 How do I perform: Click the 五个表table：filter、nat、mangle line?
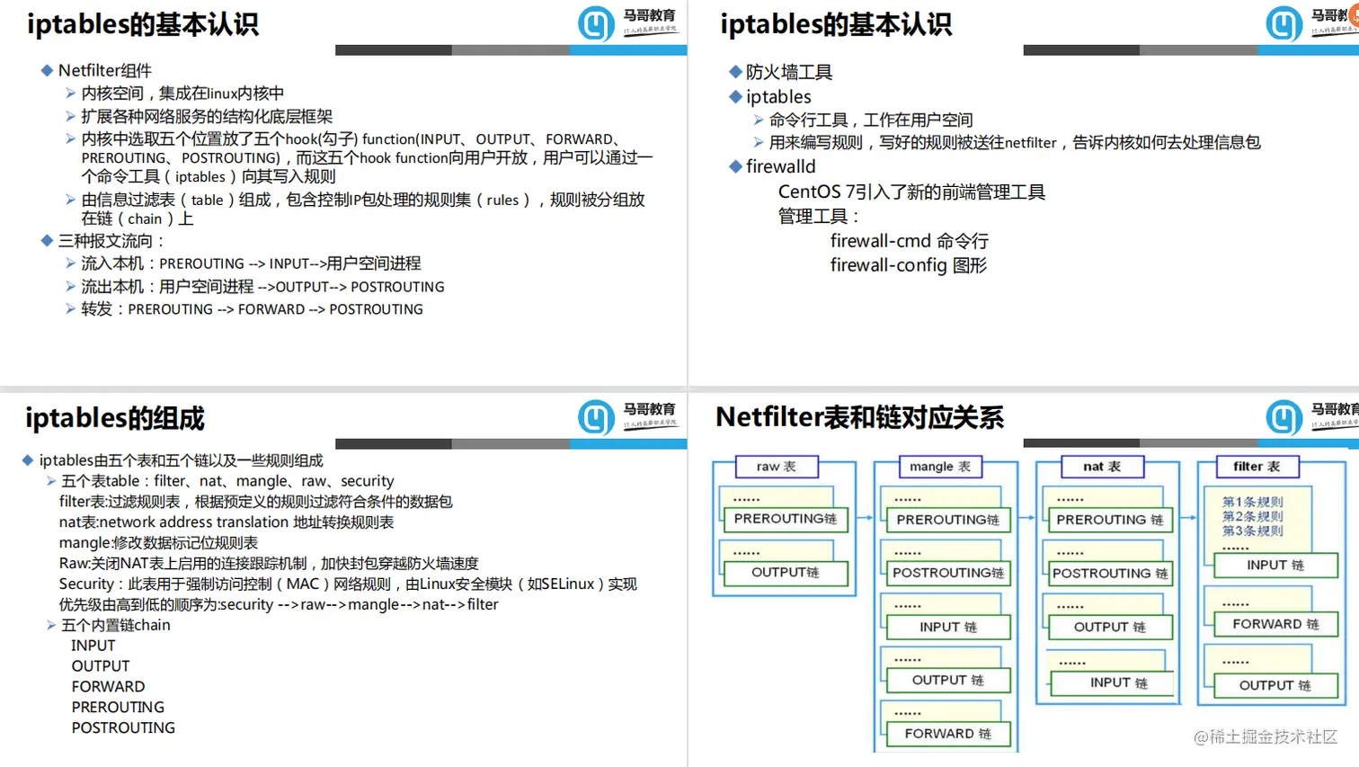227,481
